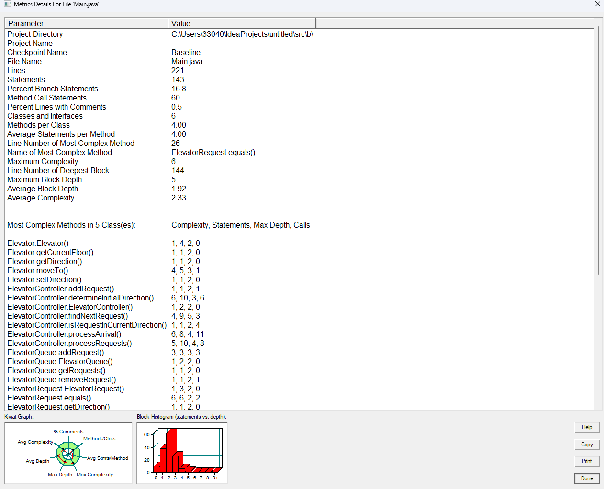Image resolution: width=604 pixels, height=489 pixels.
Task: Click the 5, 10, 4, 8 metrics value
Action: (188, 344)
